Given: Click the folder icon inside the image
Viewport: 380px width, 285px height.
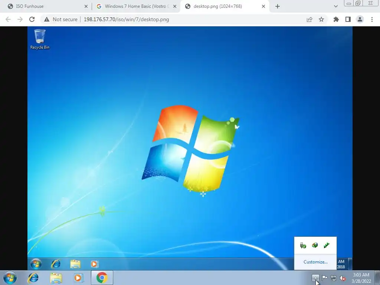Looking at the screenshot, I should (75, 264).
